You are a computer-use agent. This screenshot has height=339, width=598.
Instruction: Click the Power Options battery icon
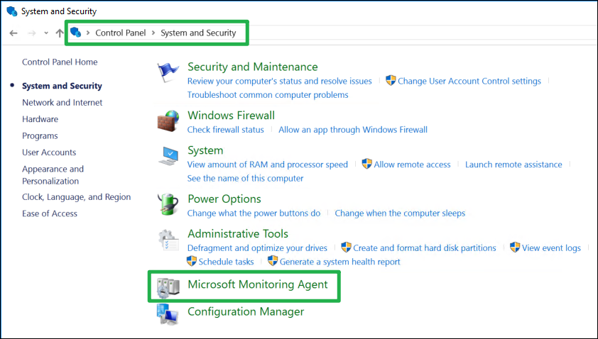[168, 204]
